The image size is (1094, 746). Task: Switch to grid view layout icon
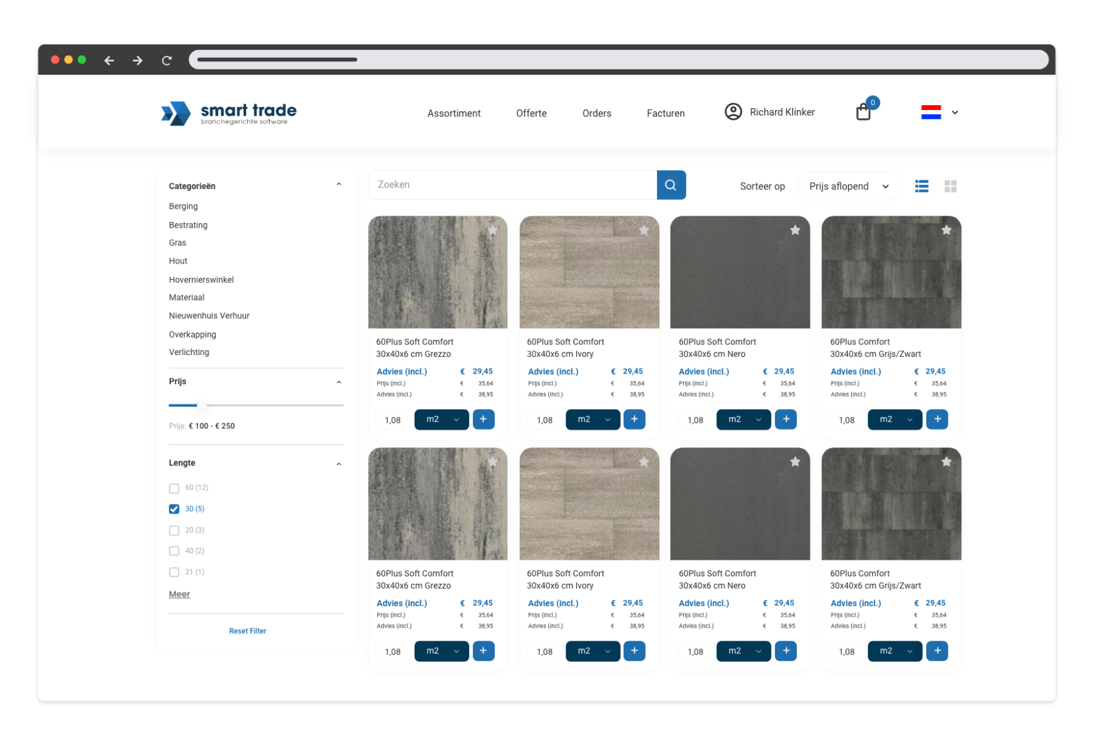(950, 186)
